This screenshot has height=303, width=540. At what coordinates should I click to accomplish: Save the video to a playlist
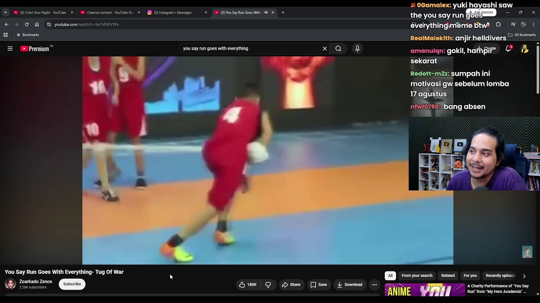click(319, 285)
